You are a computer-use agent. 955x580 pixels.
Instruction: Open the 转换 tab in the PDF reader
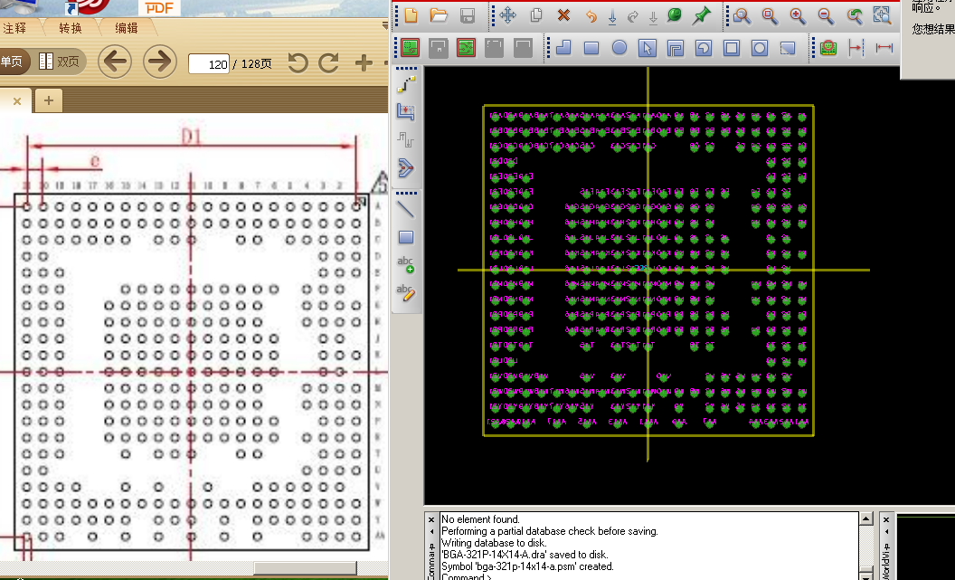[x=71, y=28]
